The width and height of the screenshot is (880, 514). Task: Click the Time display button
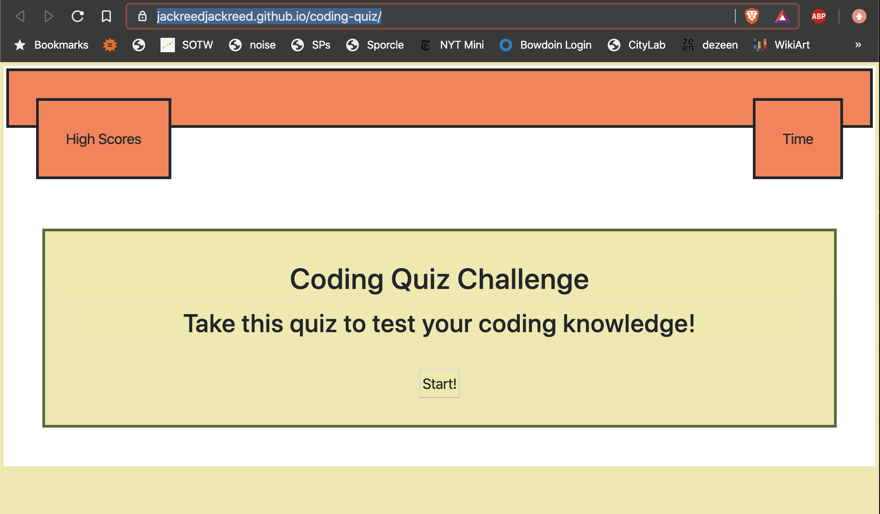pos(798,139)
